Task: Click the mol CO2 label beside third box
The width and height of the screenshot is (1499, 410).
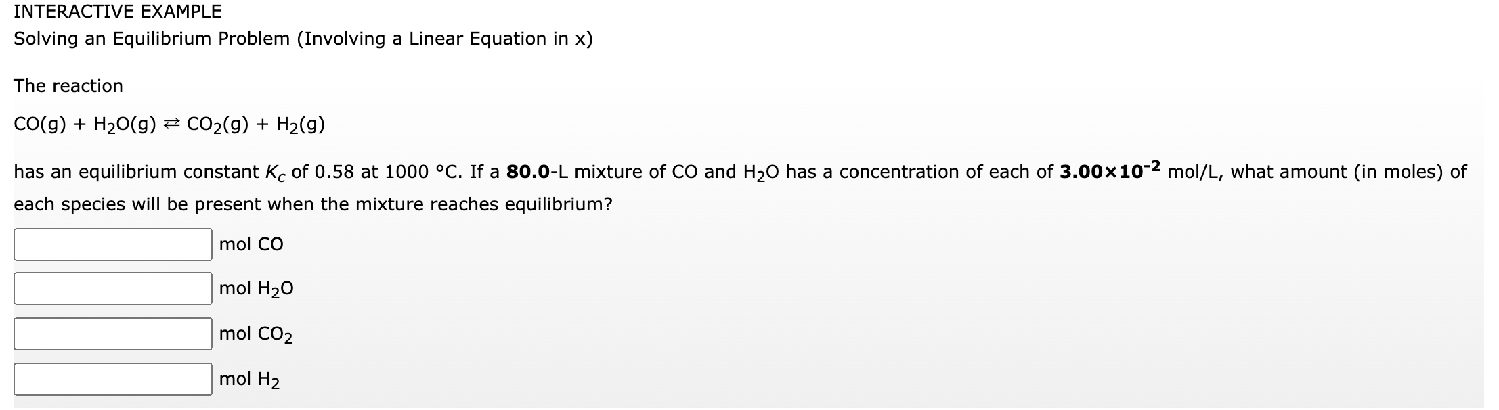Action: tap(256, 334)
